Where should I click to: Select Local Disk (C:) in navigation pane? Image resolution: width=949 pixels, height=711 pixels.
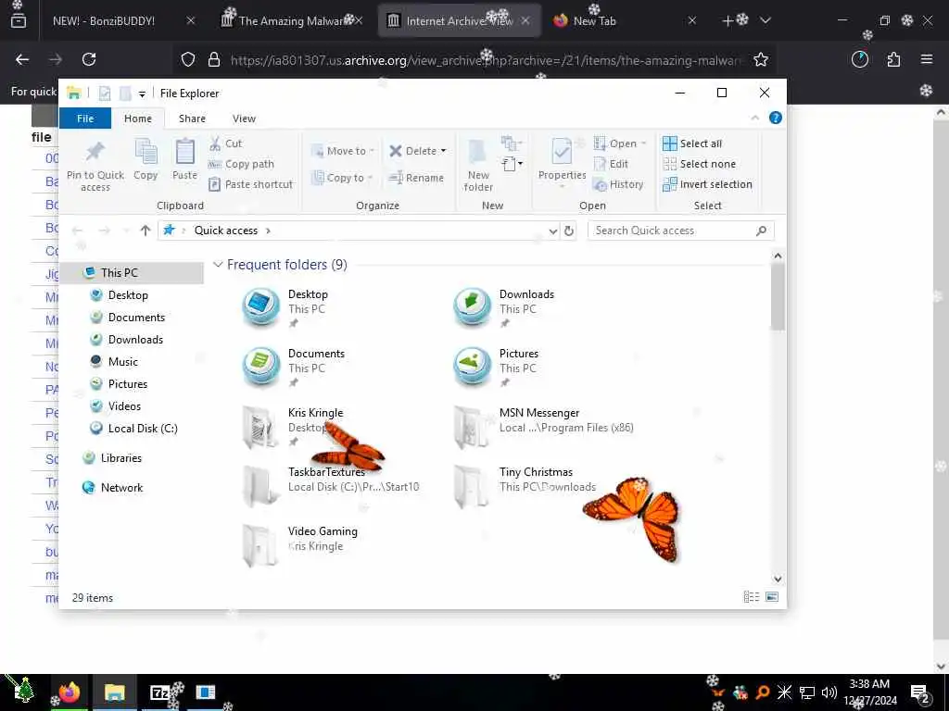[x=142, y=428]
